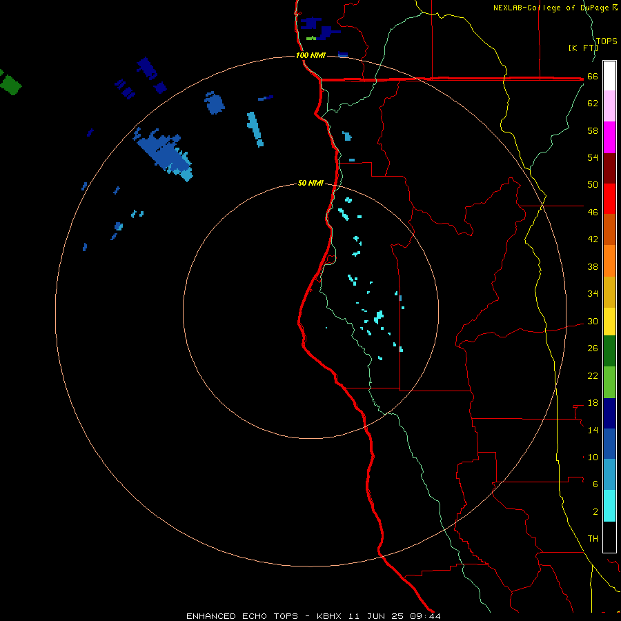
Task: Click the legend value "42"
Action: [593, 239]
